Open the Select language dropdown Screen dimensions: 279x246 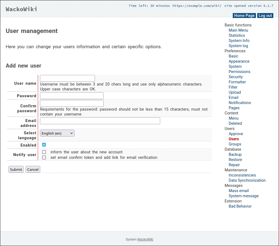57,133
